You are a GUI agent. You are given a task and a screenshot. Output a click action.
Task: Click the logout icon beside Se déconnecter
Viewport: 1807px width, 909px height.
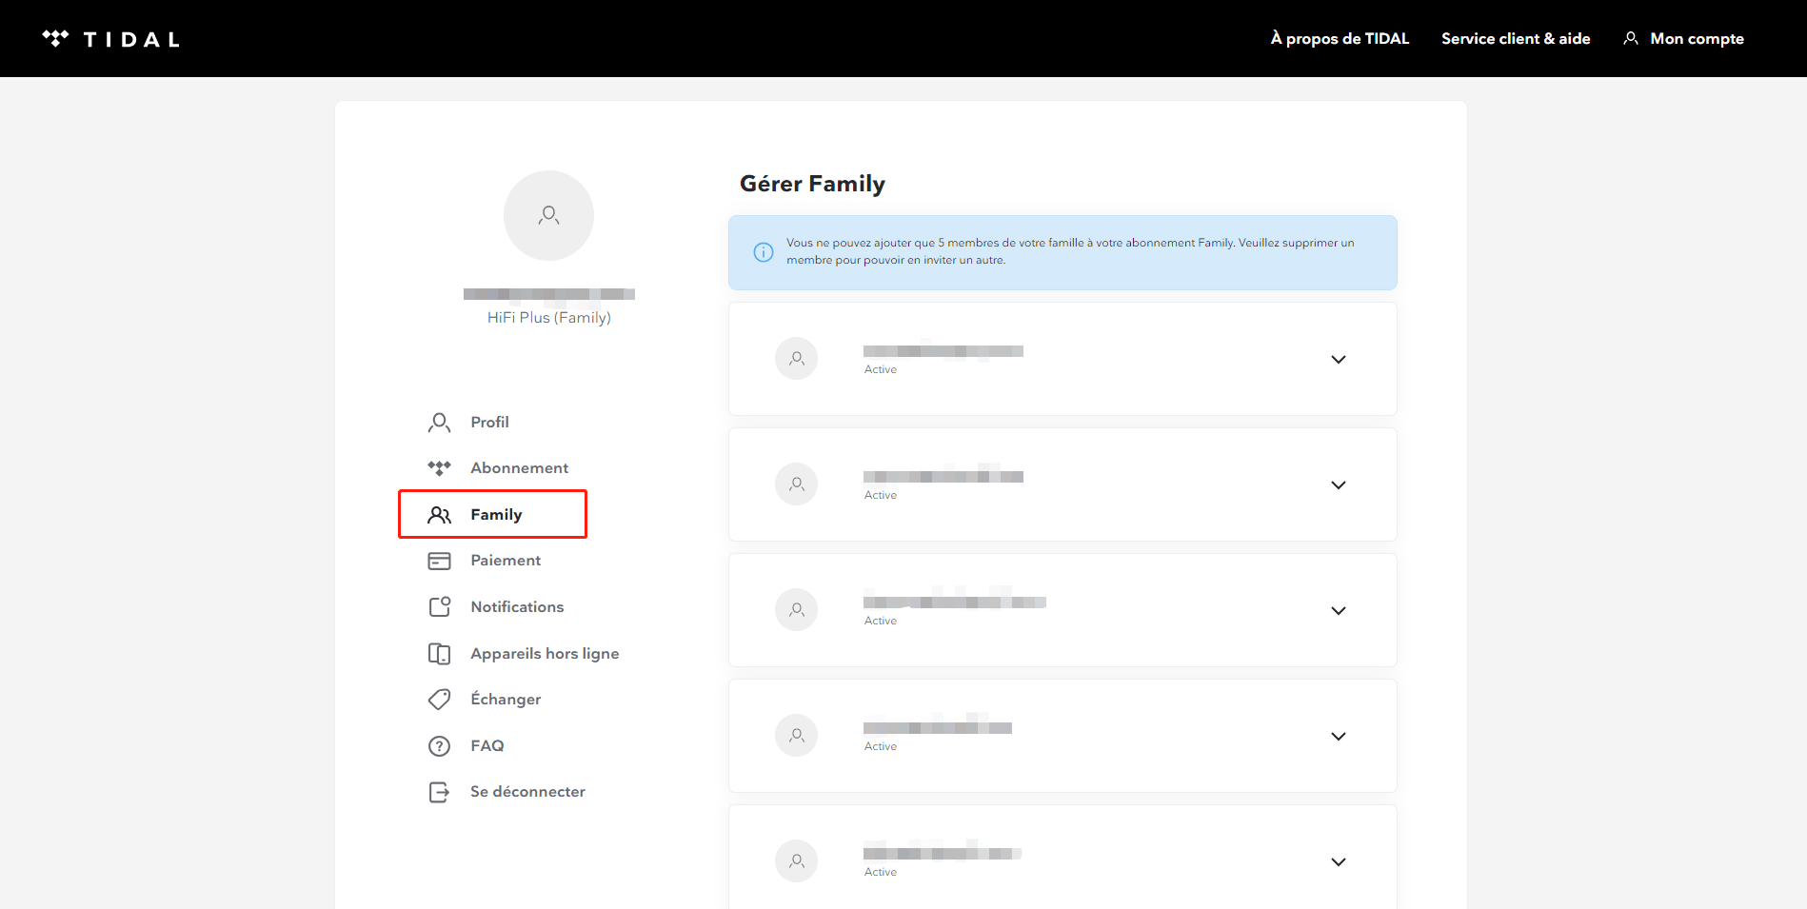point(439,792)
